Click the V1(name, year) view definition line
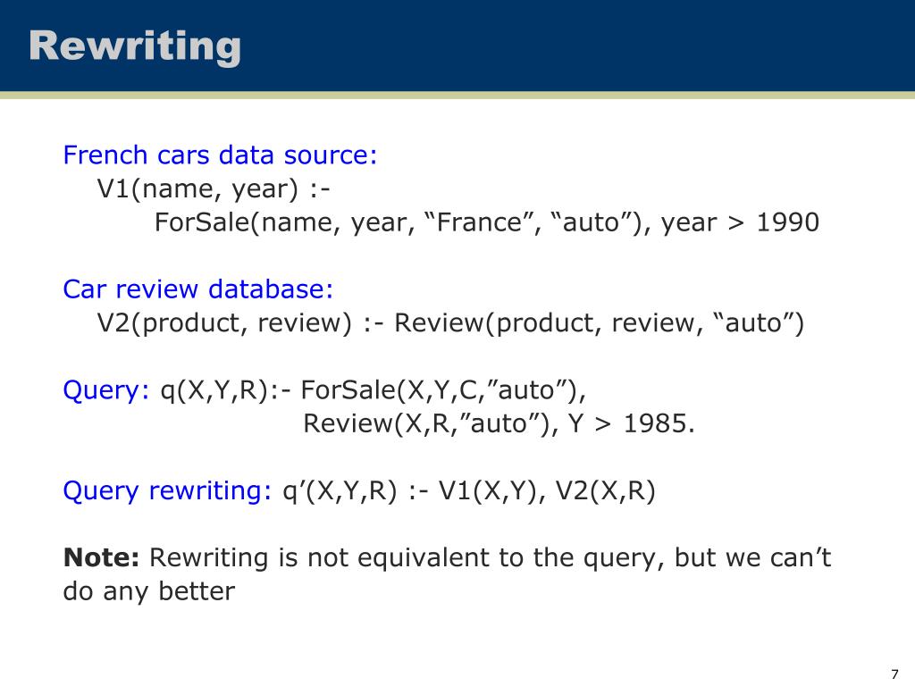 [214, 189]
